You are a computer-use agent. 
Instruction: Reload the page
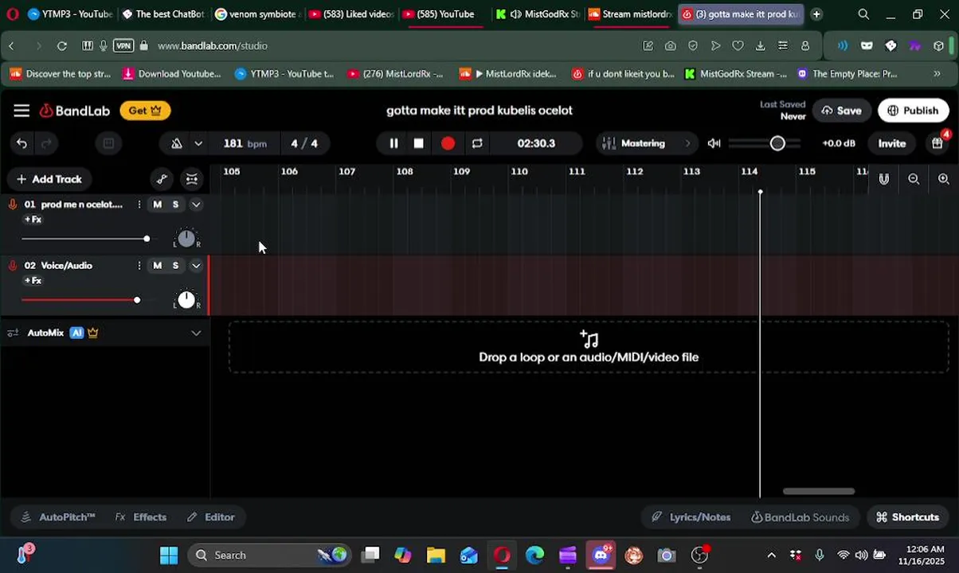(62, 46)
